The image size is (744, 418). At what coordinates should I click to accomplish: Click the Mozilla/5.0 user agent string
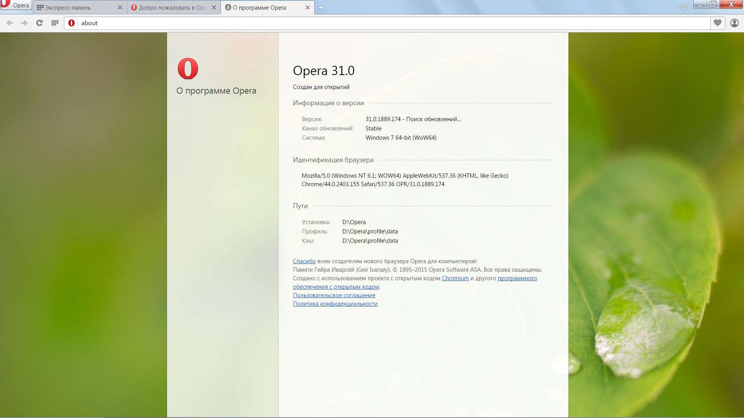point(405,180)
